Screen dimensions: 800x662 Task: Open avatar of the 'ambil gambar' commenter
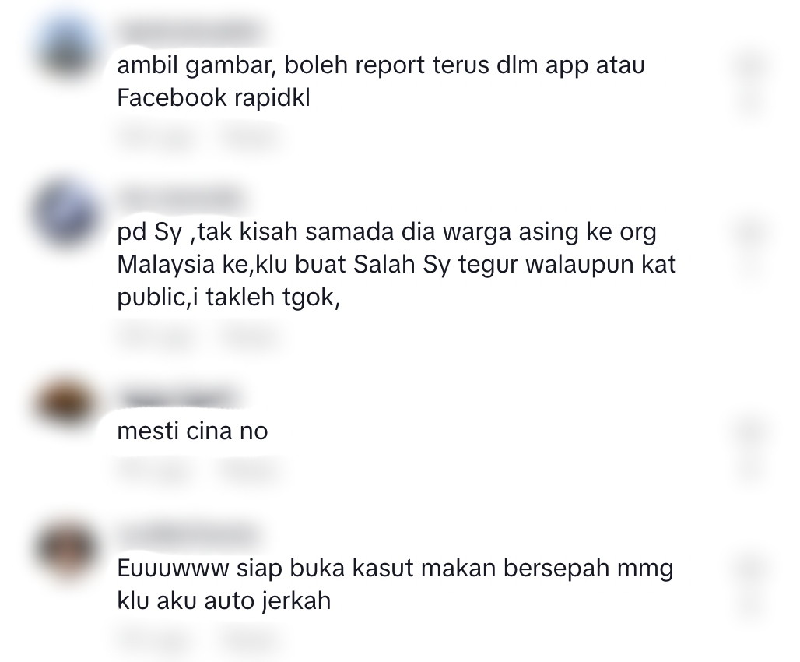pyautogui.click(x=66, y=48)
